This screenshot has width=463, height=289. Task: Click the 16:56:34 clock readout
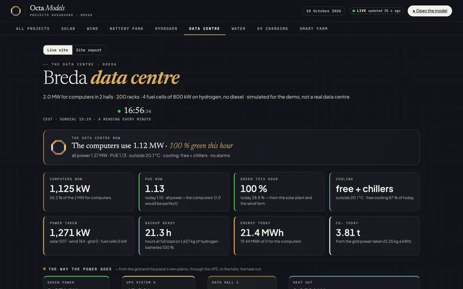tap(137, 110)
